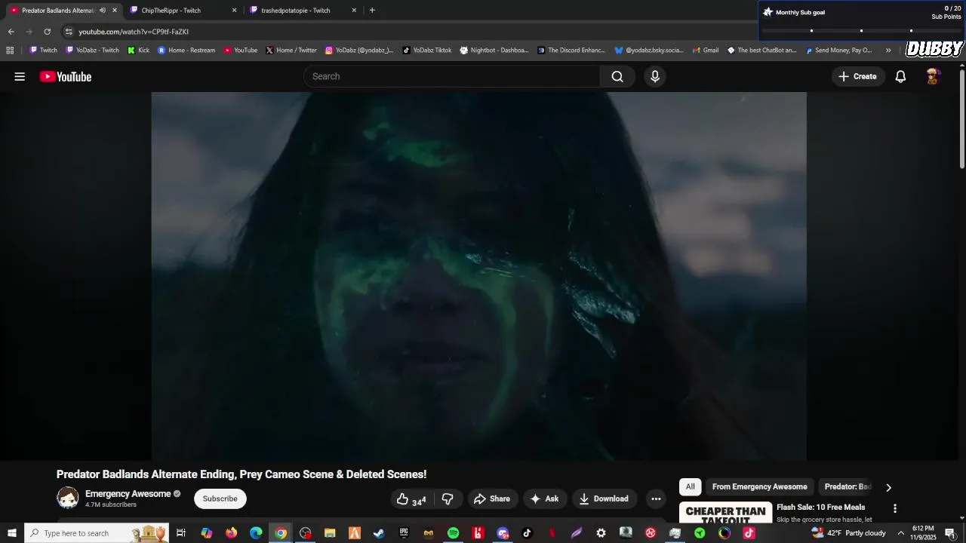Open YouTube notifications bell
966x543 pixels.
[900, 76]
